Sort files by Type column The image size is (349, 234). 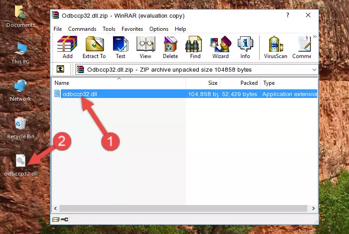[289, 83]
